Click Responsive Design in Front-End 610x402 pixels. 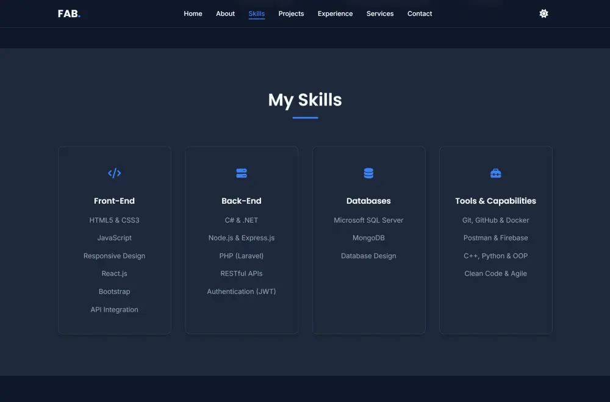(x=115, y=256)
